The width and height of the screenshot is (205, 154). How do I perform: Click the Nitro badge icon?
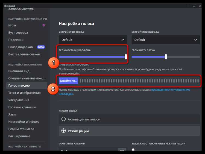tap(44, 25)
